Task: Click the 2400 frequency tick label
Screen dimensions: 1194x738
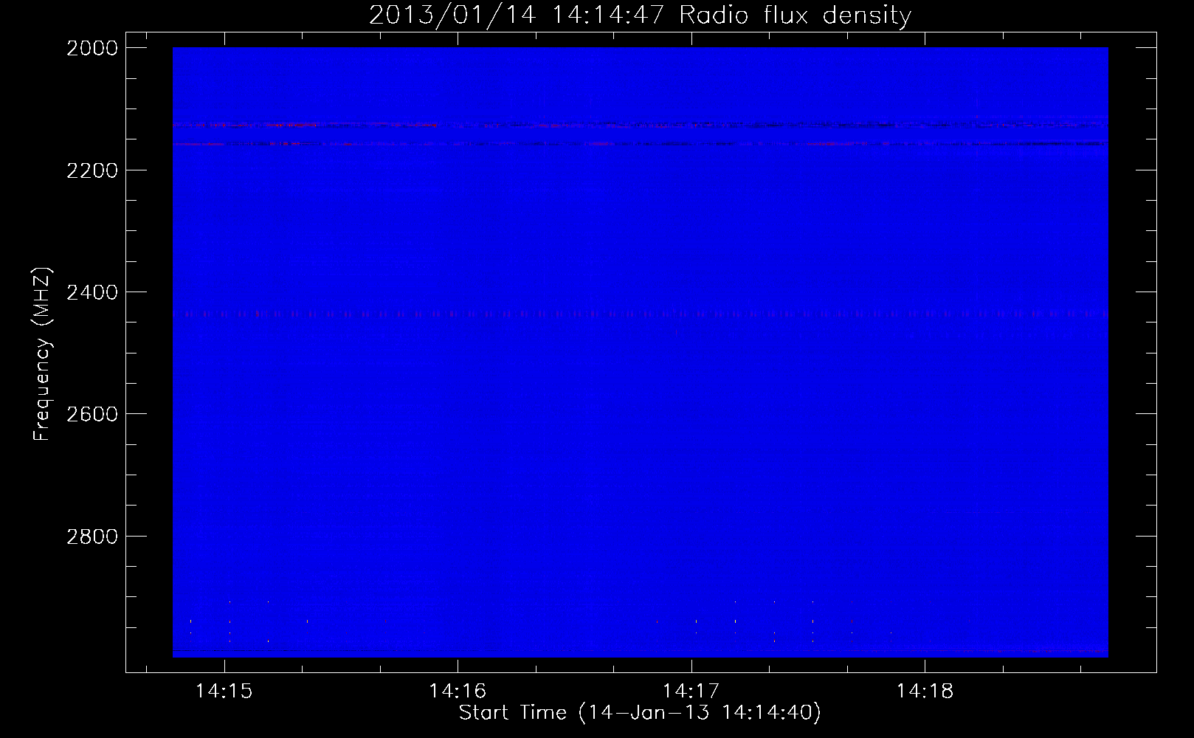Action: [92, 292]
